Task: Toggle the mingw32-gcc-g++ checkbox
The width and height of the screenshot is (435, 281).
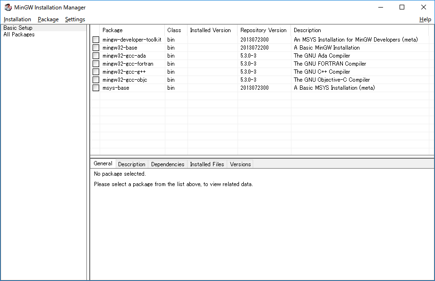Action: (x=96, y=72)
